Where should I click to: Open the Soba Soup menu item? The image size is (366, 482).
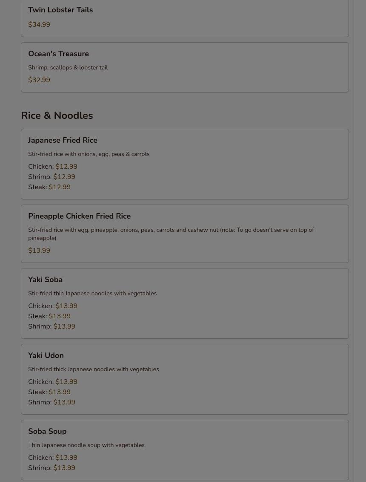coord(47,431)
